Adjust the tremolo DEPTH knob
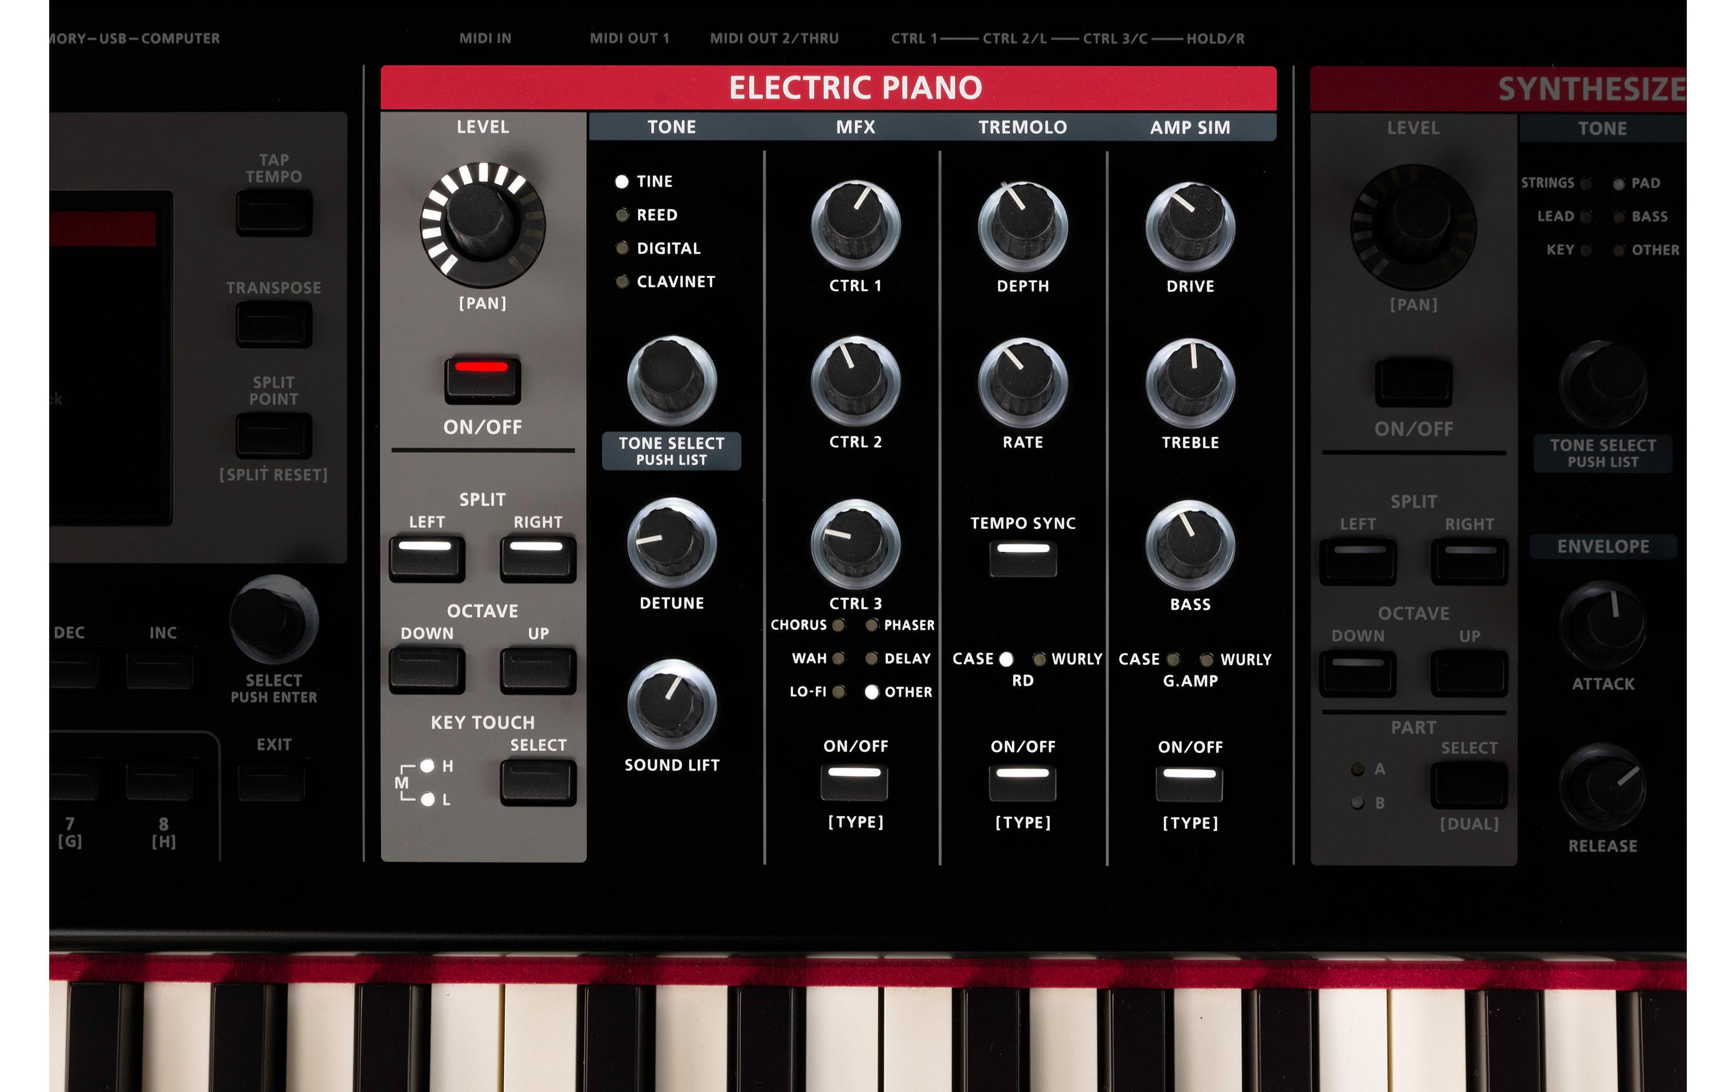1736x1092 pixels. pos(1023,226)
